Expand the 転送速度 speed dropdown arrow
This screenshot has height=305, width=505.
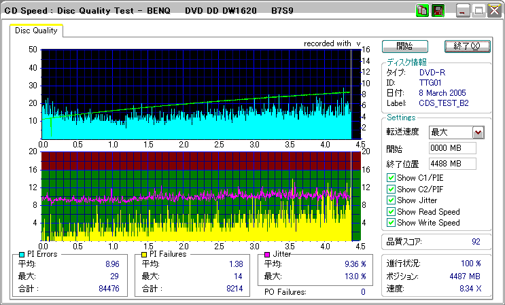[x=478, y=132]
